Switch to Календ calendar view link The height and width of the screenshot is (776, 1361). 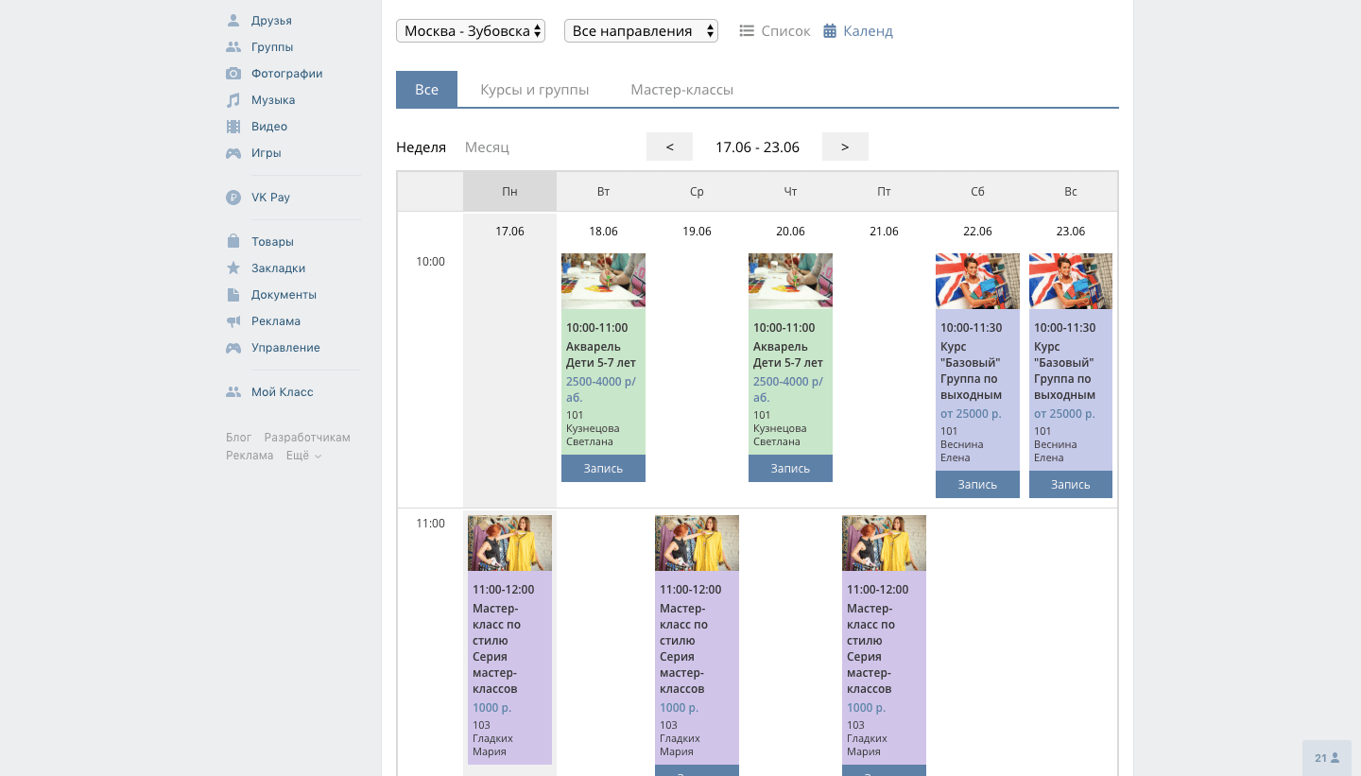(869, 31)
